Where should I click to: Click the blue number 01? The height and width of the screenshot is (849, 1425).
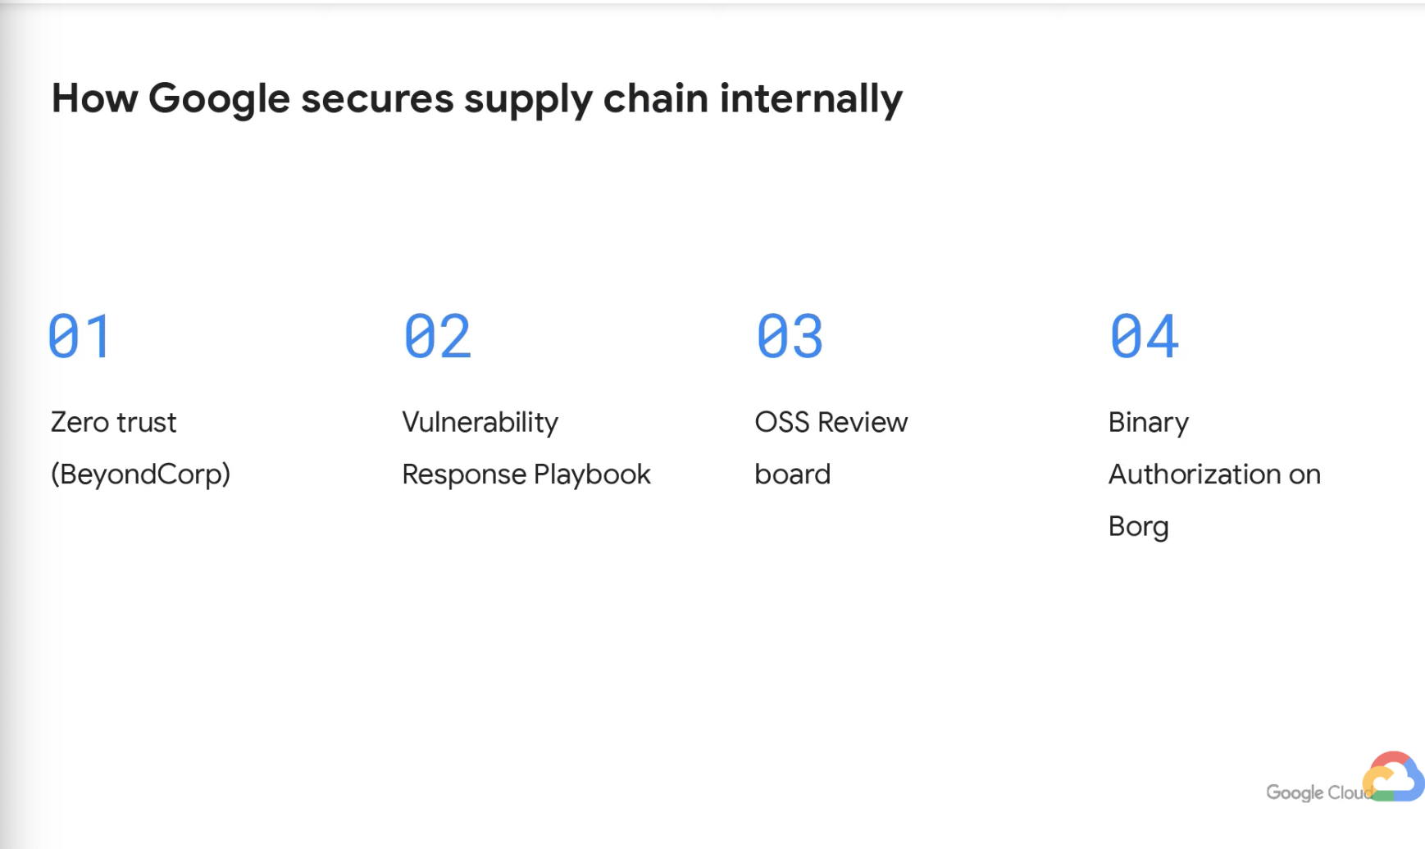(80, 337)
